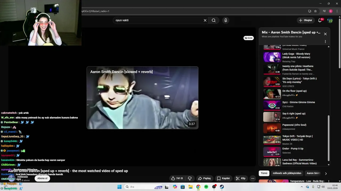Play On the floor (sped up)
The image size is (341, 191).
tap(295, 94)
